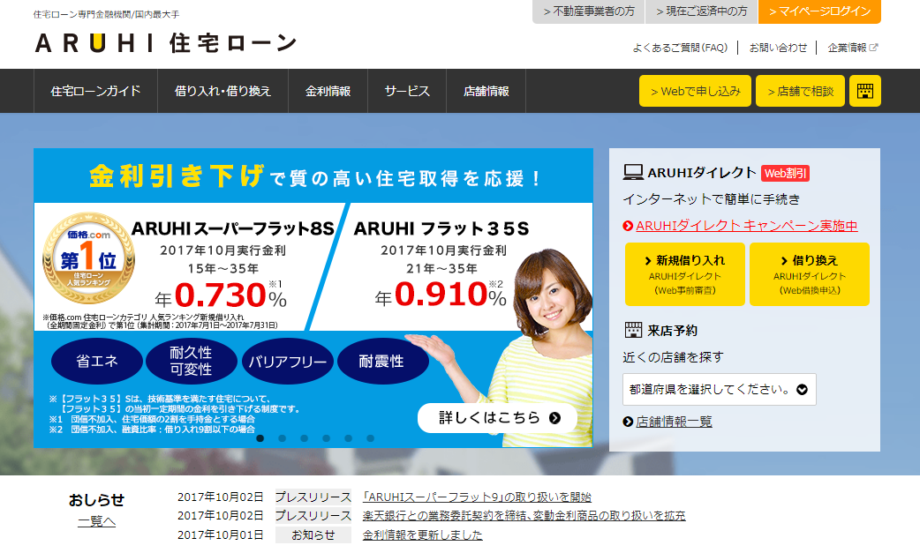
Task: Click the インターネットで簡単に手続き text
Action: tap(711, 199)
